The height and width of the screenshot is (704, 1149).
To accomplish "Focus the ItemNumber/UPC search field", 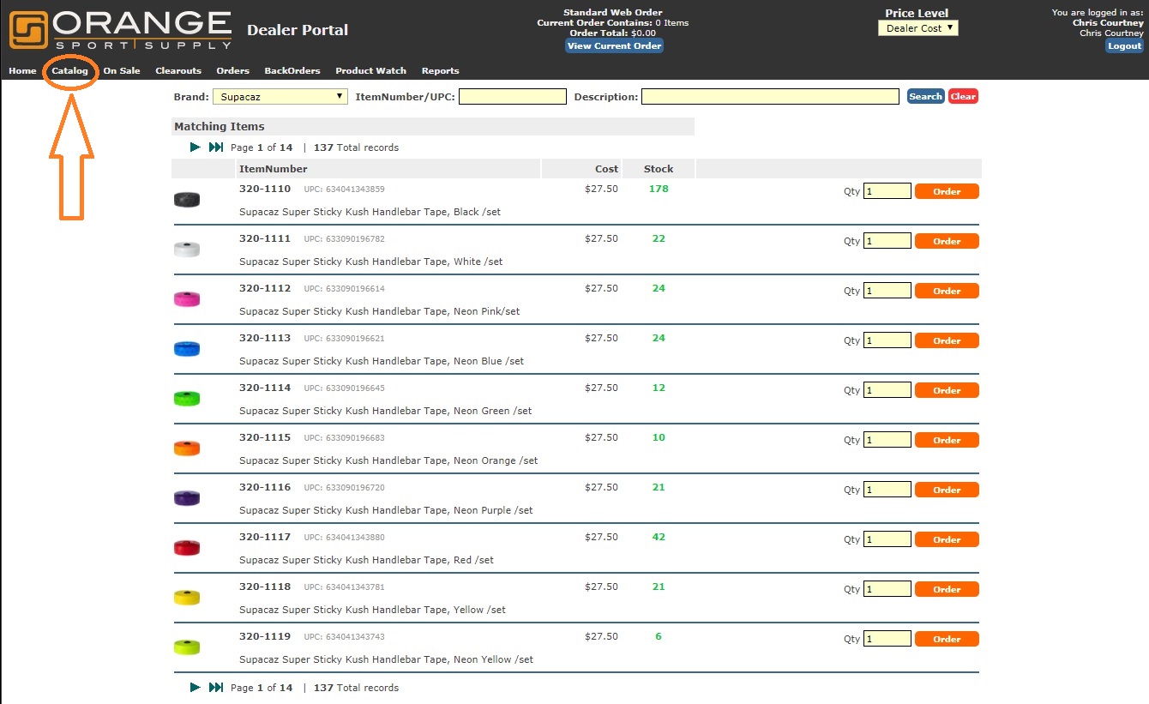I will pos(513,97).
